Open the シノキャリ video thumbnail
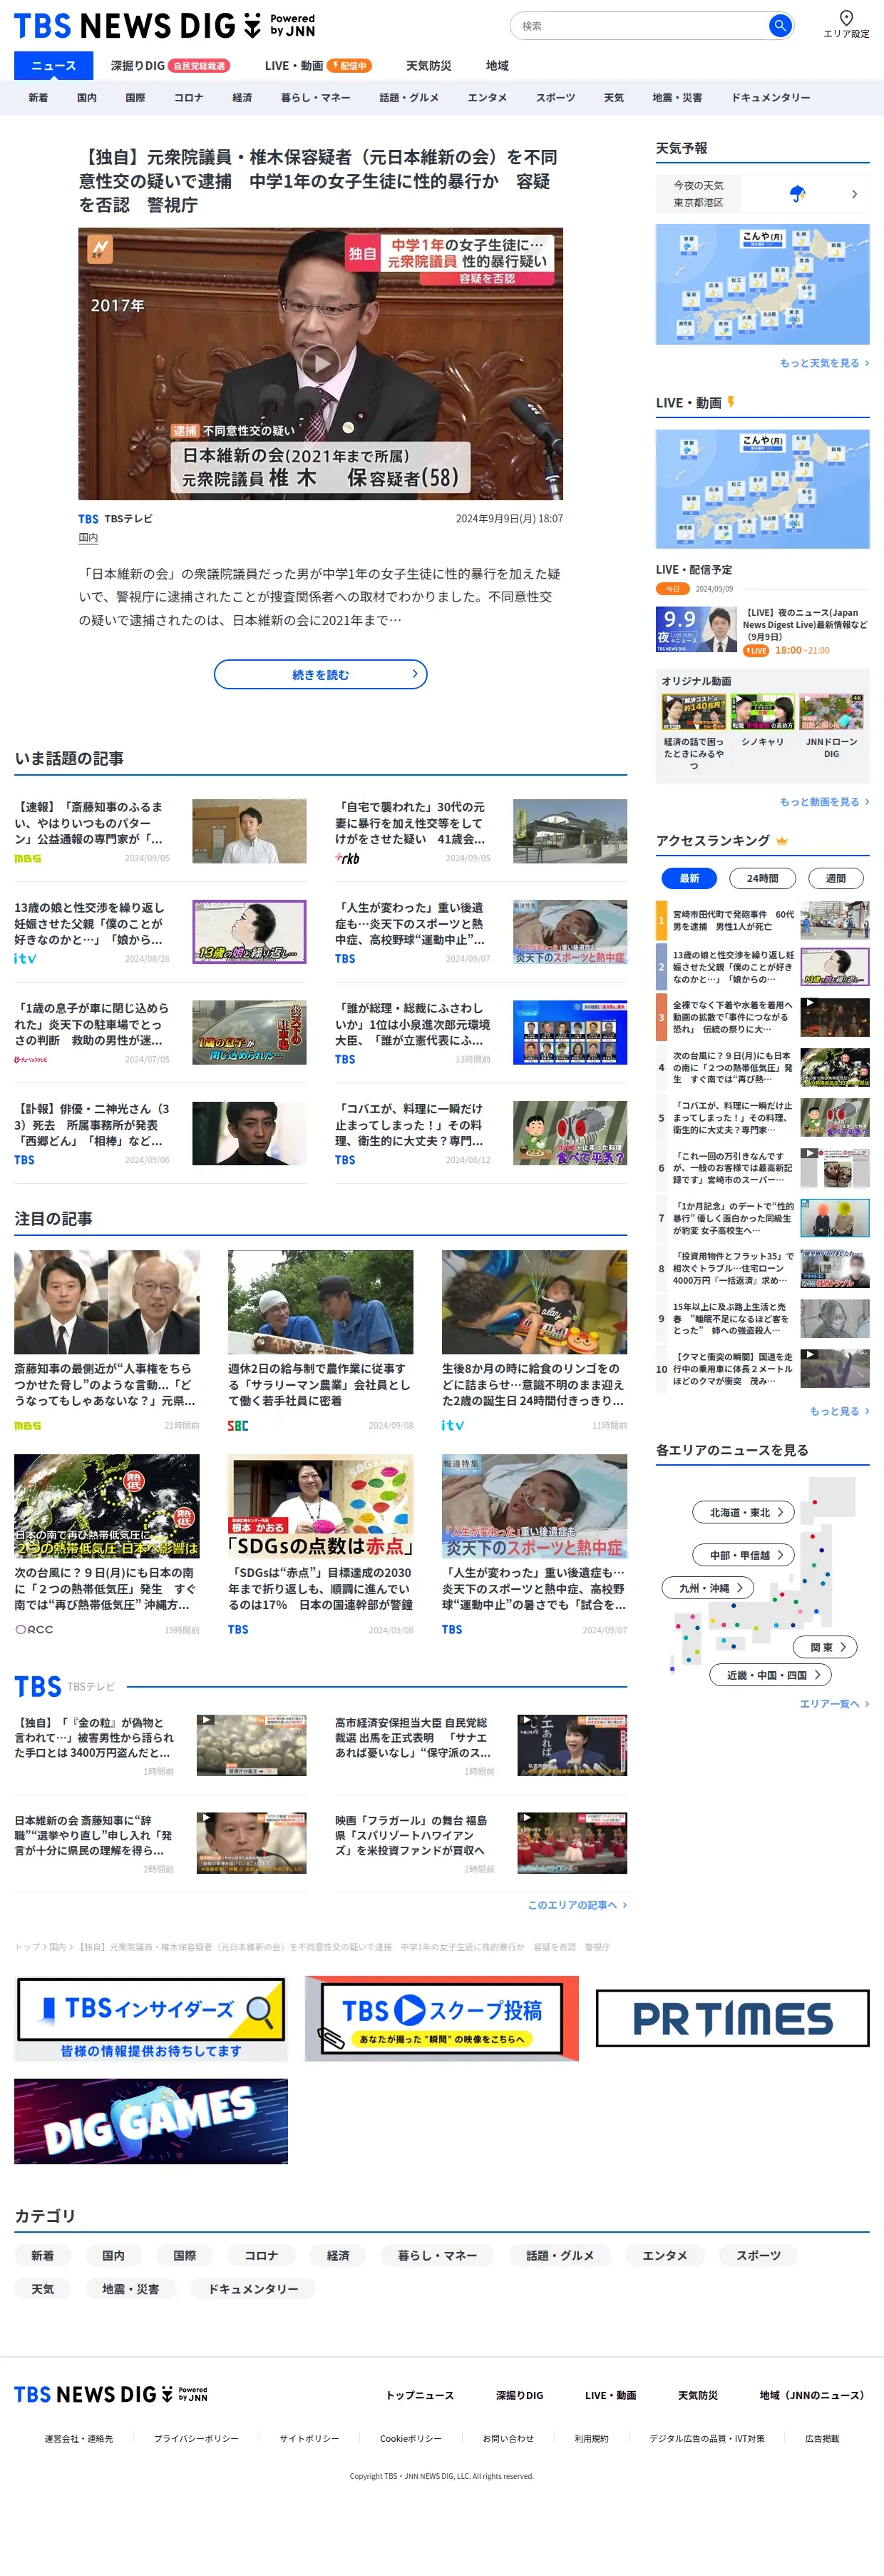This screenshot has width=884, height=2576. click(762, 711)
